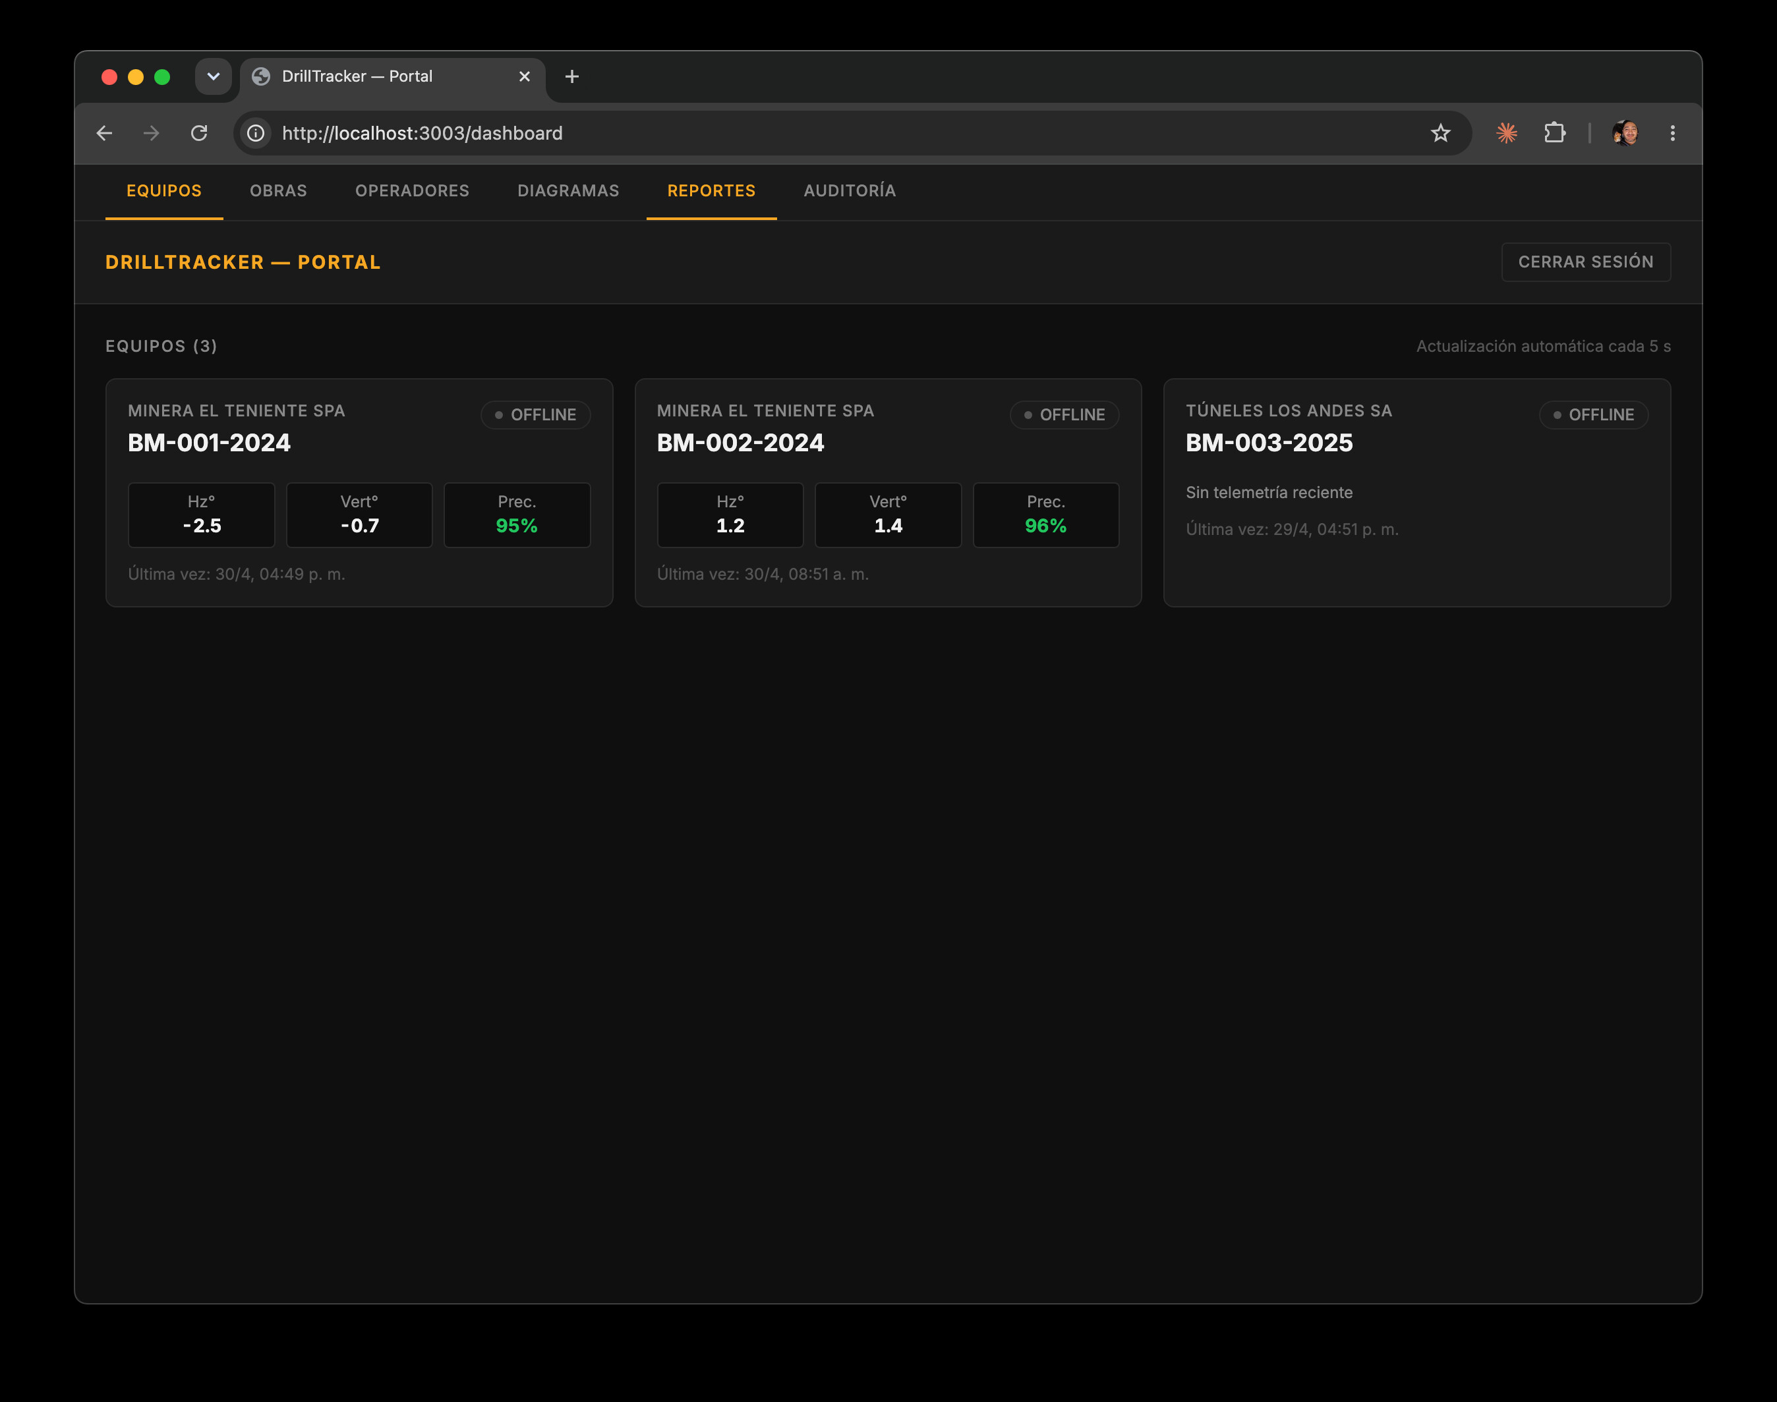1777x1402 pixels.
Task: Open the BM-001-2024 equipment card
Action: [359, 493]
